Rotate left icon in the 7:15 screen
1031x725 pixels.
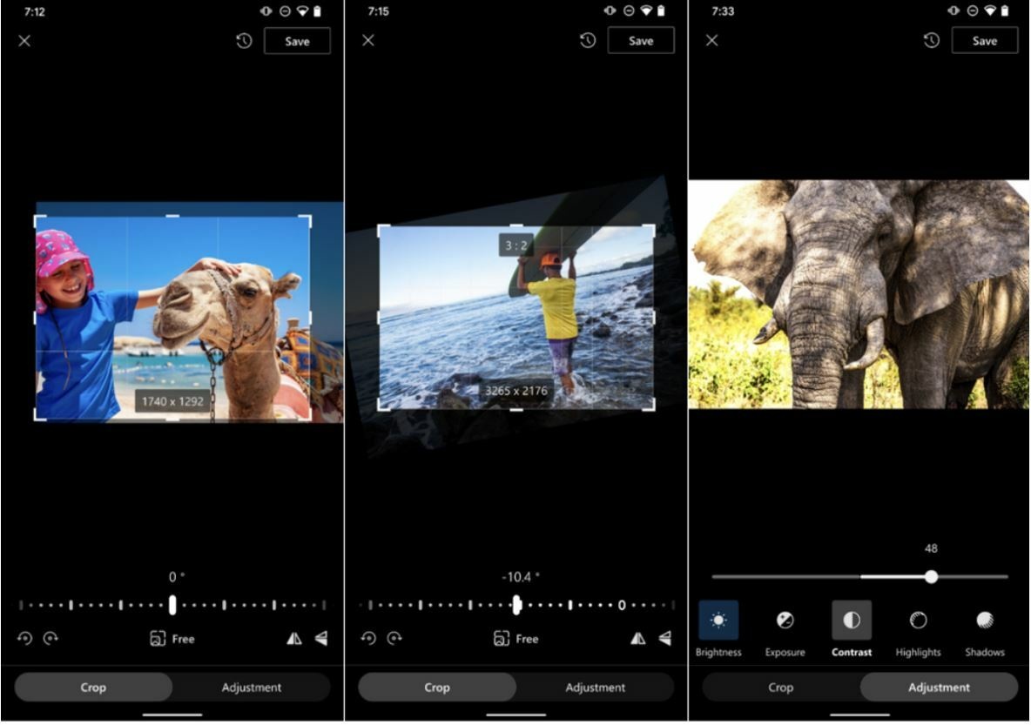pyautogui.click(x=369, y=638)
